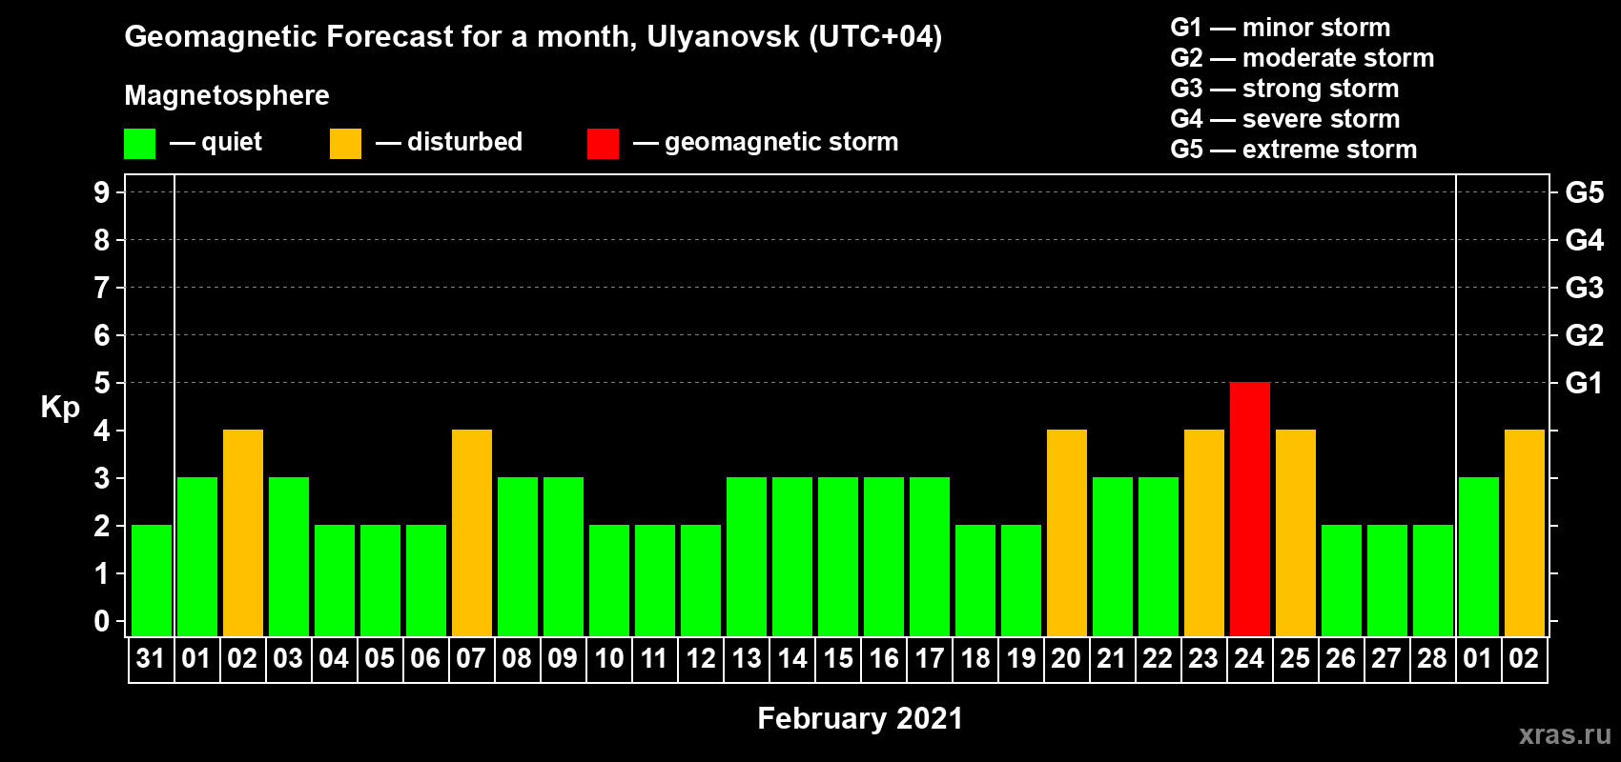Click the orange disturbed legend swatch
1621x762 pixels.
(x=345, y=144)
